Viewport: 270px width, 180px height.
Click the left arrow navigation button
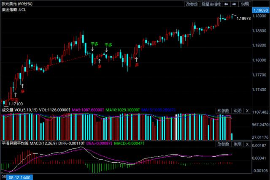coord(227,4)
